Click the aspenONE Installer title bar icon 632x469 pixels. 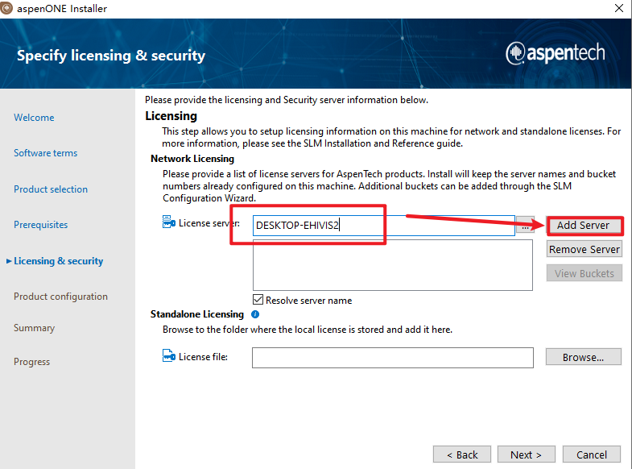(8, 8)
